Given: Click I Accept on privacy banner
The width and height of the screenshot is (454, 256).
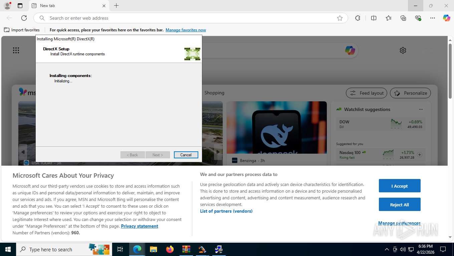Looking at the screenshot, I should 400,186.
